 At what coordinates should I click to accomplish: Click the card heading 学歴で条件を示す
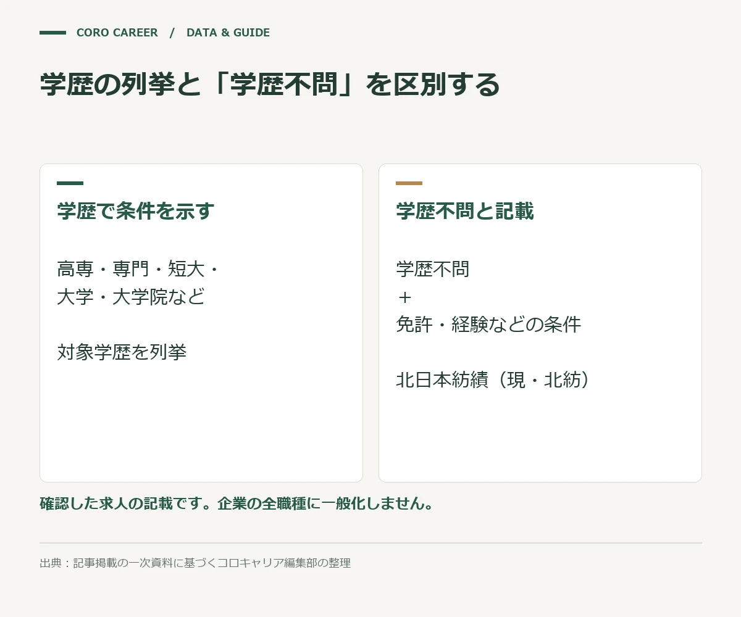pos(136,211)
